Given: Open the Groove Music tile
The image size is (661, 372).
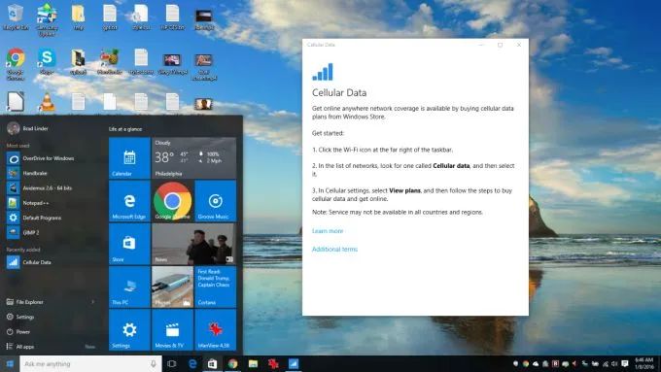Looking at the screenshot, I should [x=216, y=201].
